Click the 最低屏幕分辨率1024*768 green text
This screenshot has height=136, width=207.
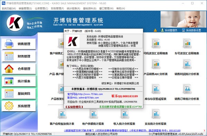coord(120,107)
